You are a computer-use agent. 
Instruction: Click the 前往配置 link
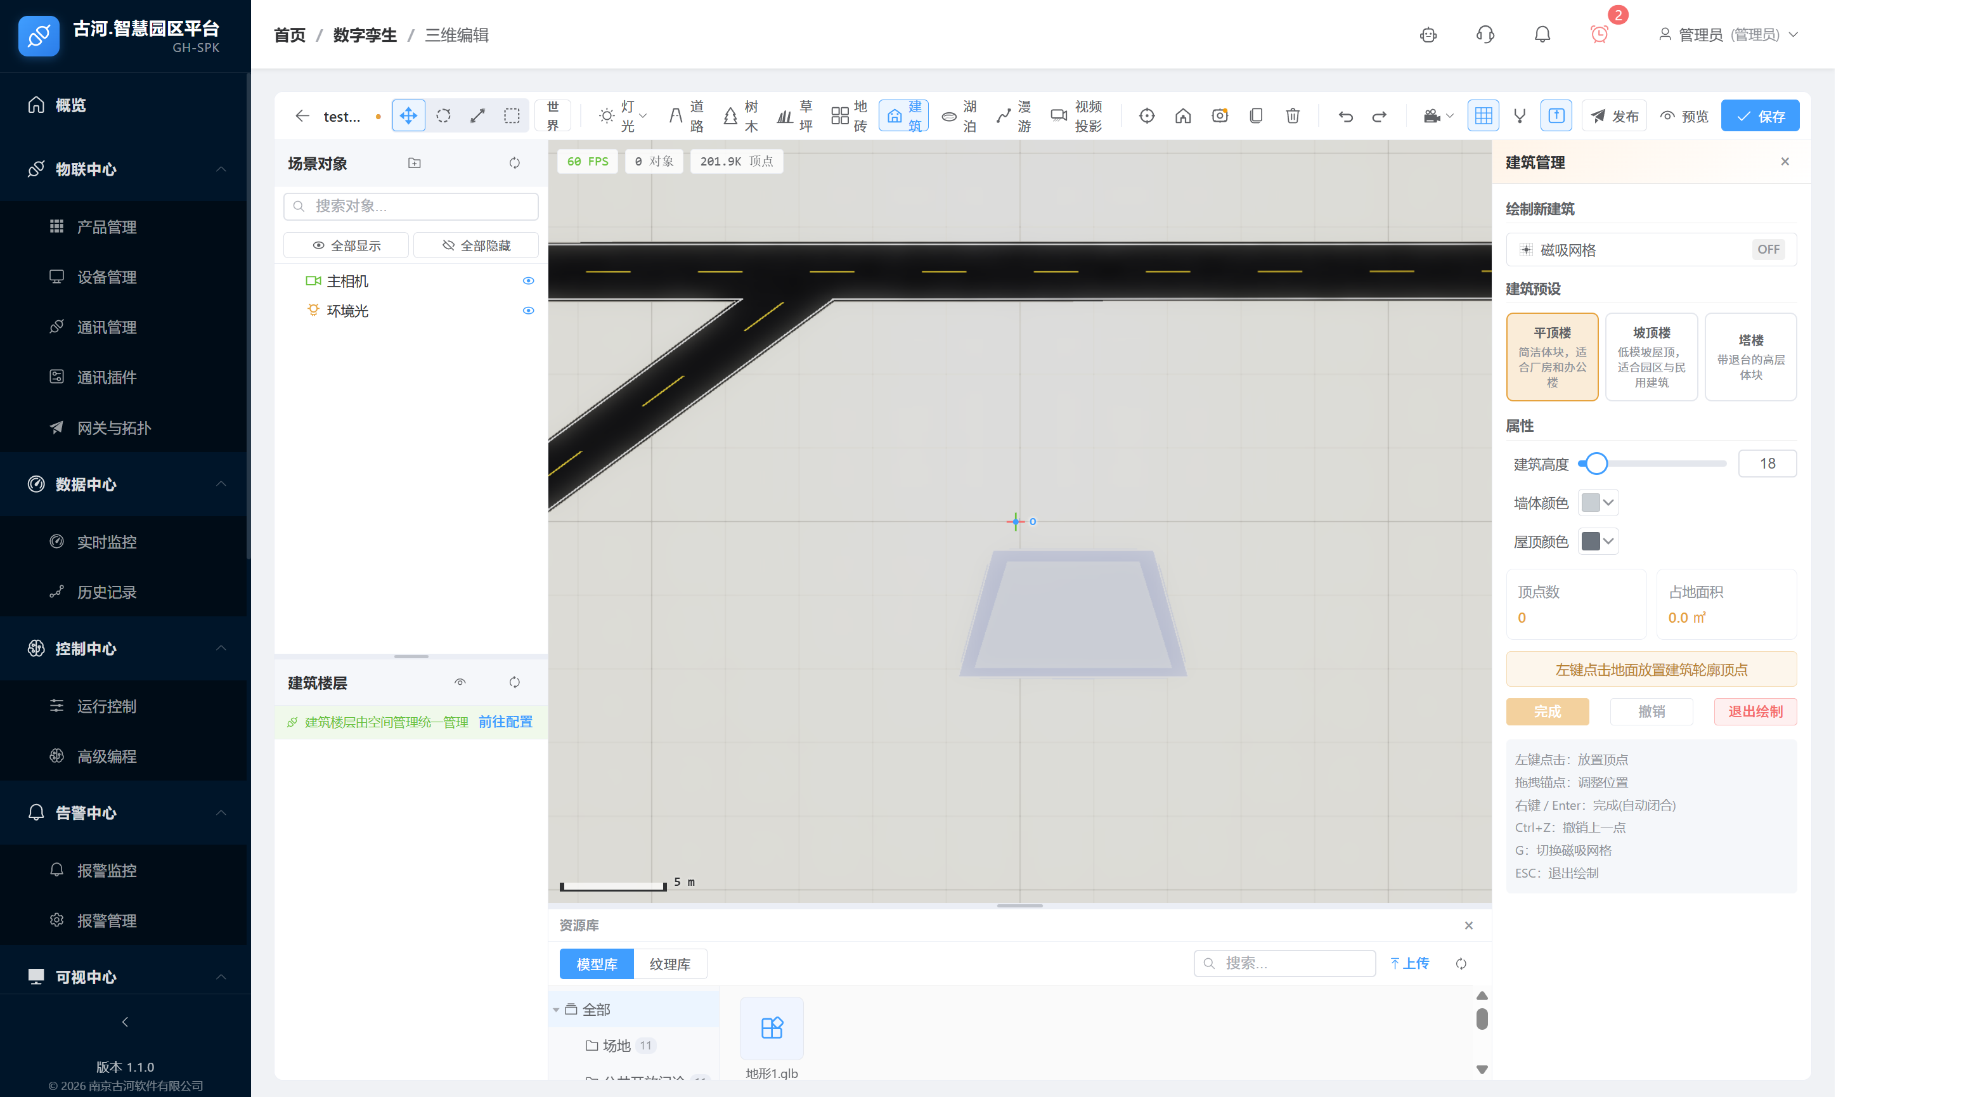(505, 722)
